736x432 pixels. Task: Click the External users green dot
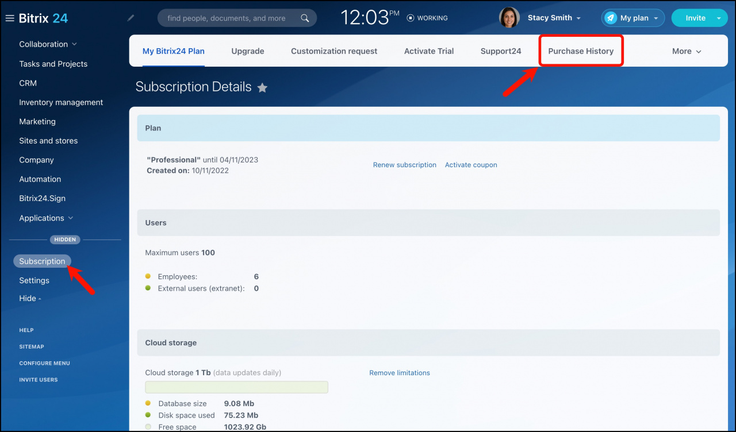pyautogui.click(x=148, y=288)
